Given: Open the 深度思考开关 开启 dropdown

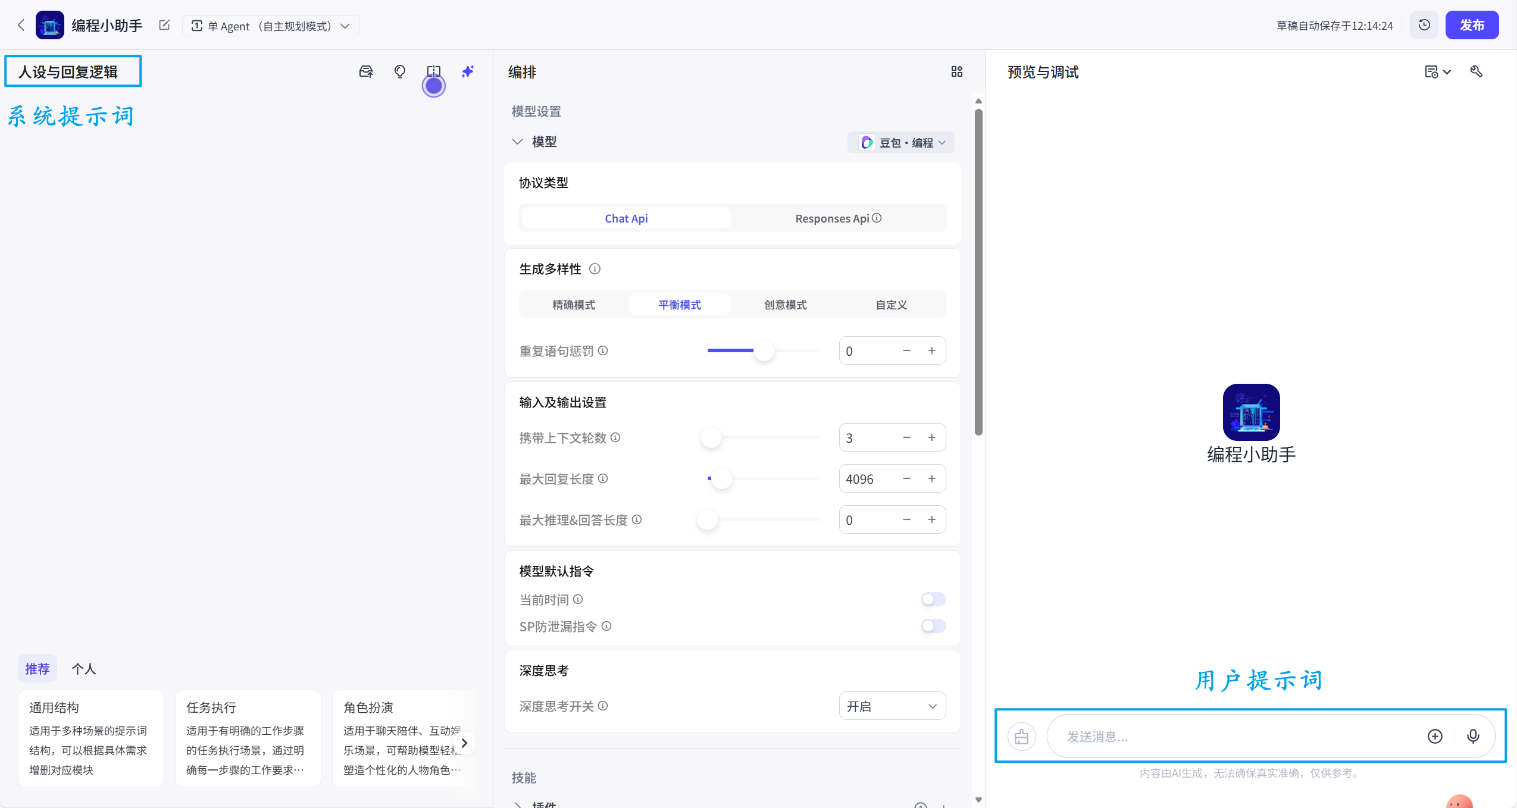Looking at the screenshot, I should (892, 706).
